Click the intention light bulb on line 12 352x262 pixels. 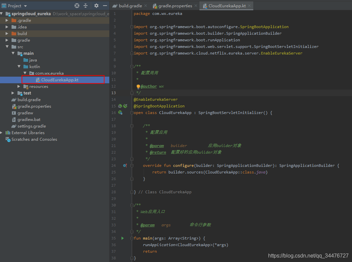[x=138, y=87]
